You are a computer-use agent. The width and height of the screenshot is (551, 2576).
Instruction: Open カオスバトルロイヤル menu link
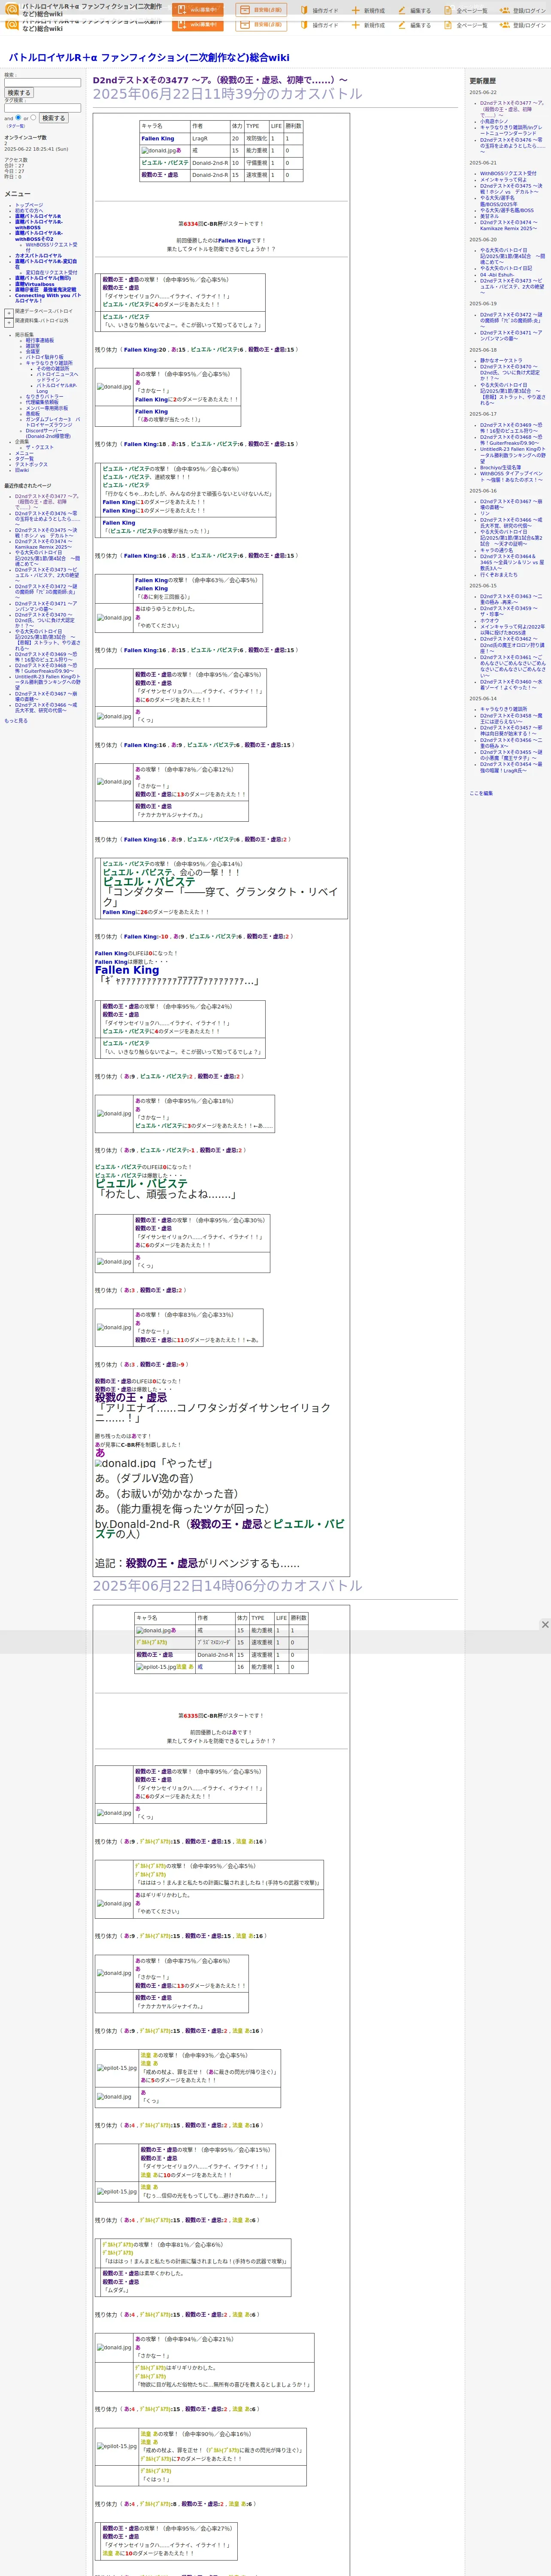click(38, 255)
